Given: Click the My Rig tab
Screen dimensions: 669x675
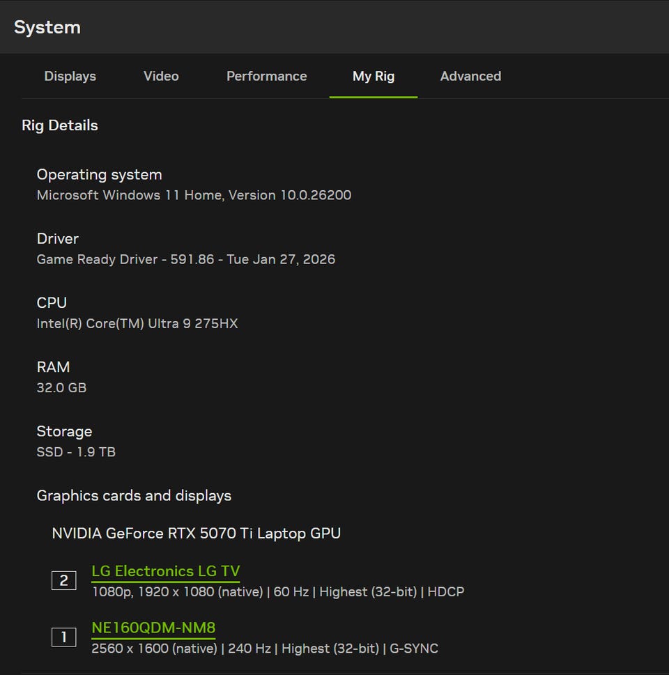Looking at the screenshot, I should tap(374, 76).
